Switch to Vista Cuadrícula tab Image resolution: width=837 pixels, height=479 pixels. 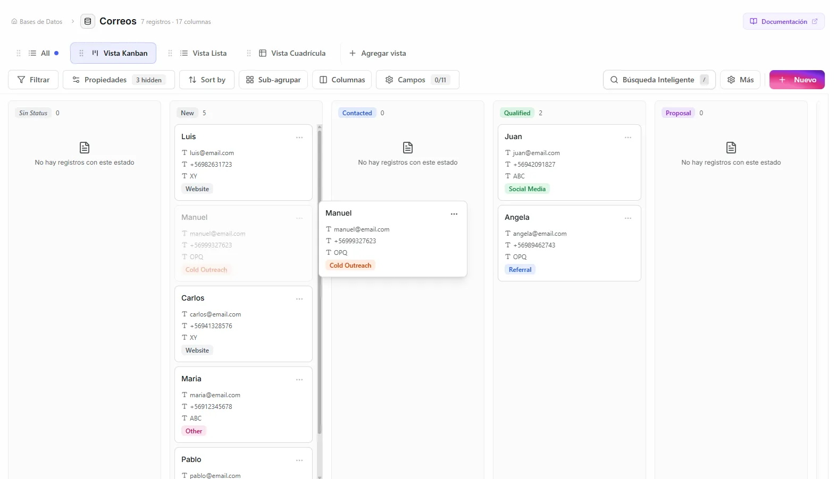click(292, 53)
